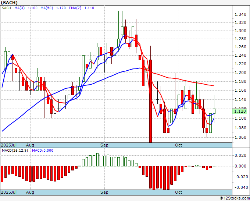Click the MA(50) value 1.170
Screen dimensions: 250x201
coord(61,8)
